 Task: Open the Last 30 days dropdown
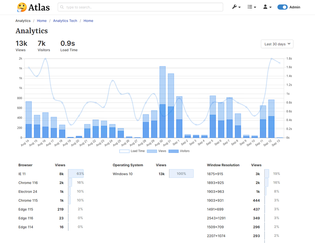click(277, 44)
